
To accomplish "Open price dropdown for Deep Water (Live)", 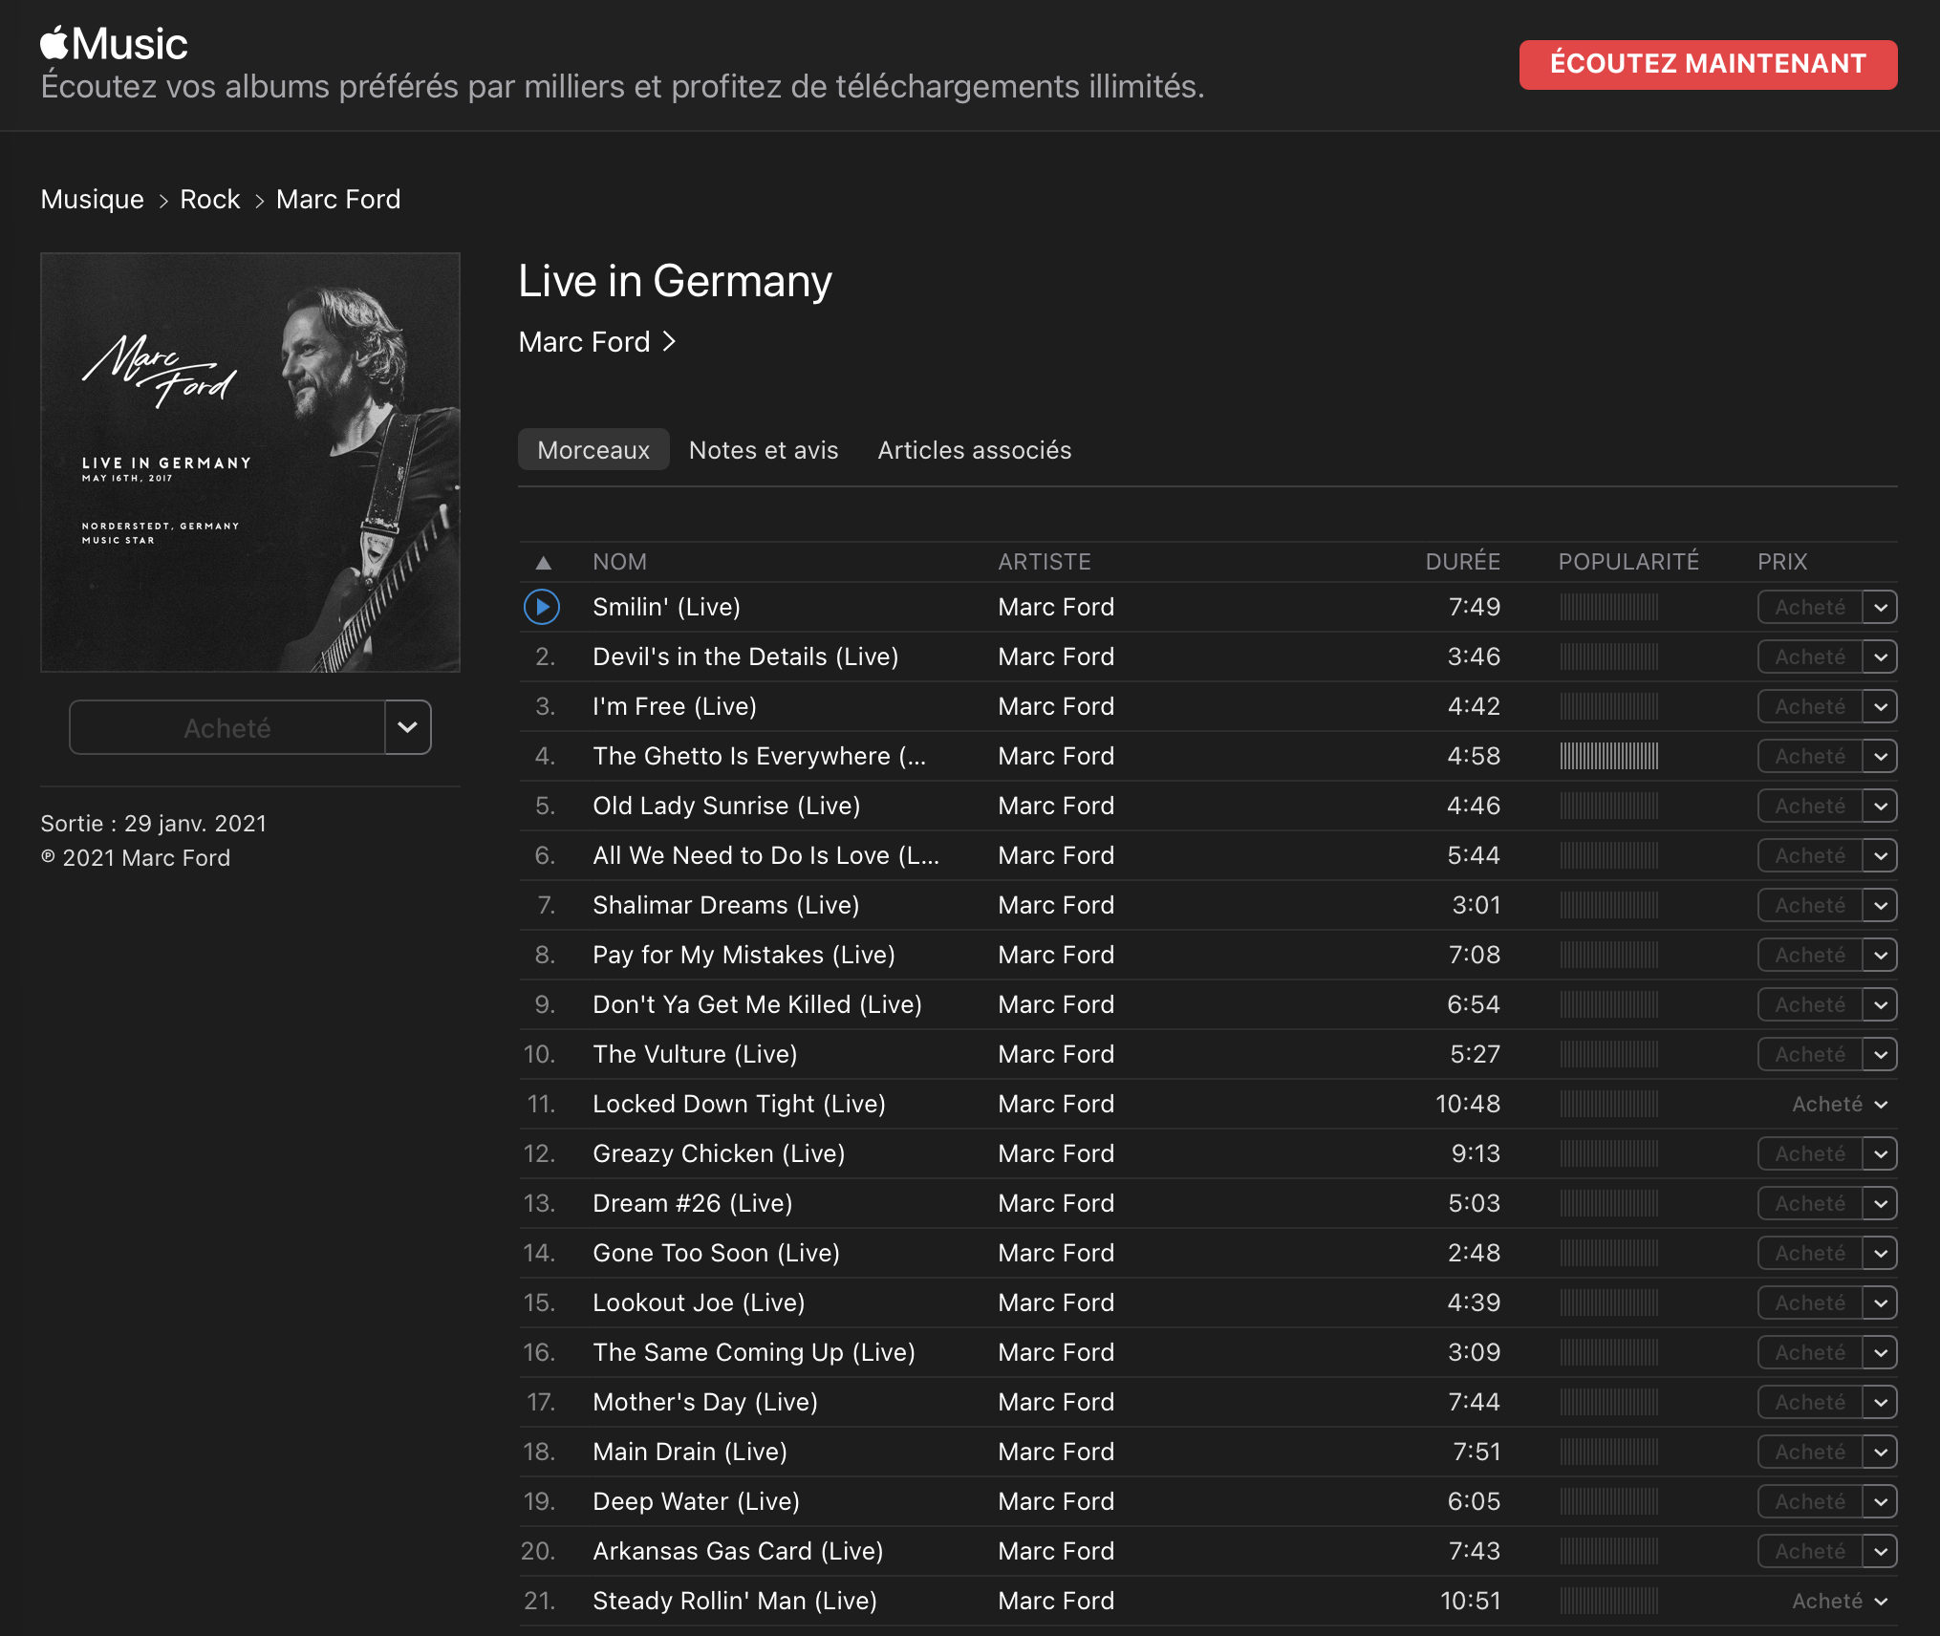I will [x=1880, y=1501].
